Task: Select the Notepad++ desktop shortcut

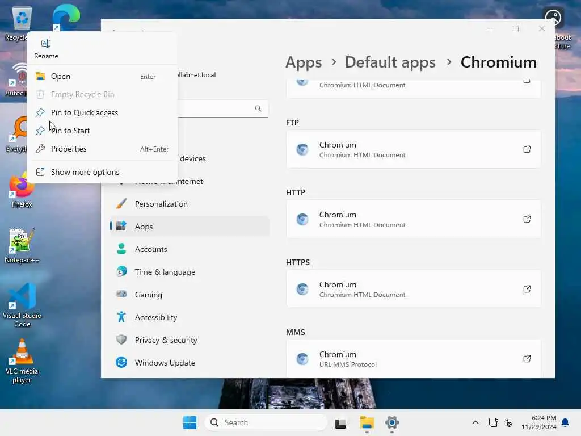Action: click(x=22, y=245)
